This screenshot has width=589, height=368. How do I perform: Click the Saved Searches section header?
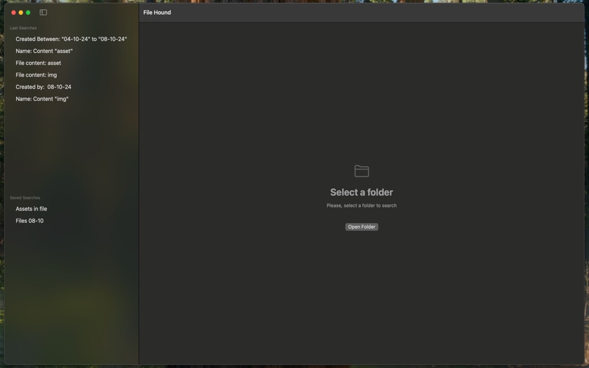click(25, 198)
